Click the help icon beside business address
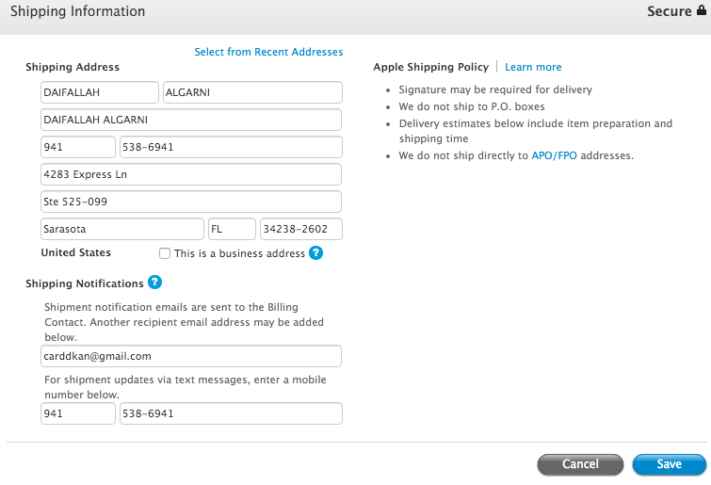 coord(316,252)
